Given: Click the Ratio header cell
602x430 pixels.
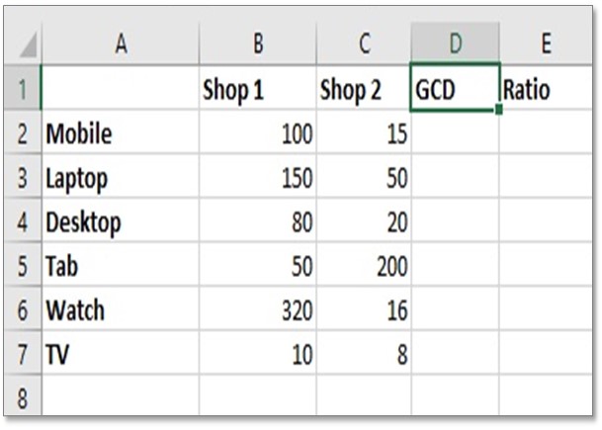Looking at the screenshot, I should click(x=546, y=88).
